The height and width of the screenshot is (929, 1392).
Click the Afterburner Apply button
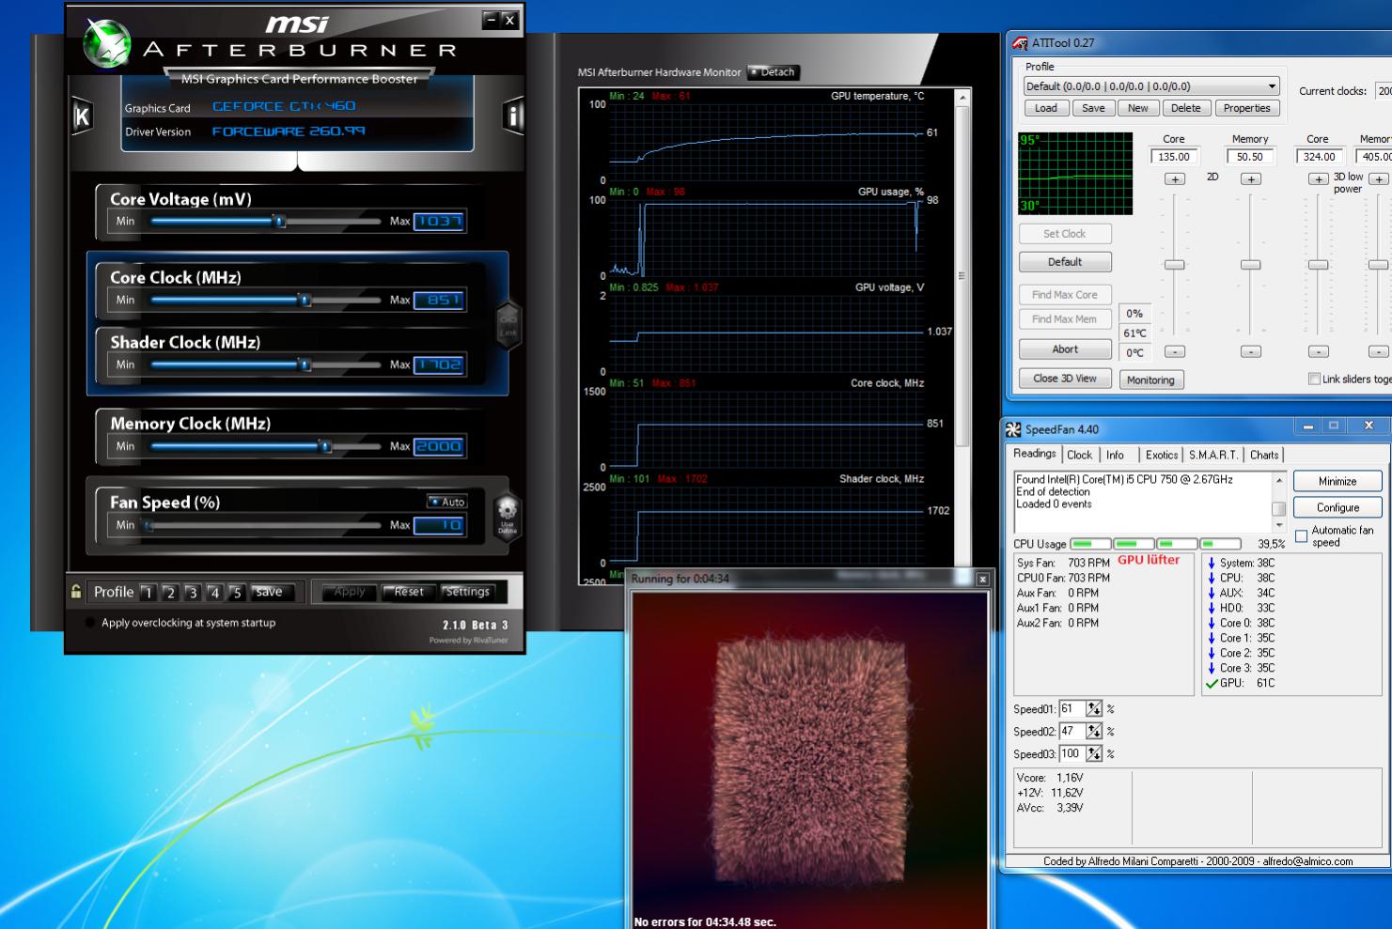pyautogui.click(x=349, y=592)
